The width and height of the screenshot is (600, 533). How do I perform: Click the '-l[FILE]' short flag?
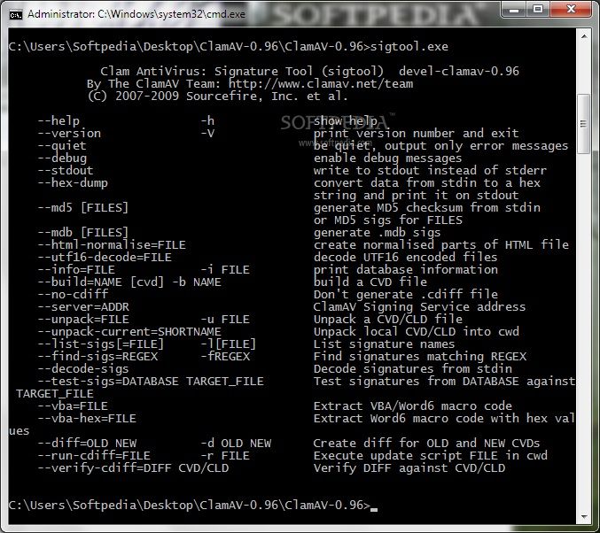click(229, 344)
